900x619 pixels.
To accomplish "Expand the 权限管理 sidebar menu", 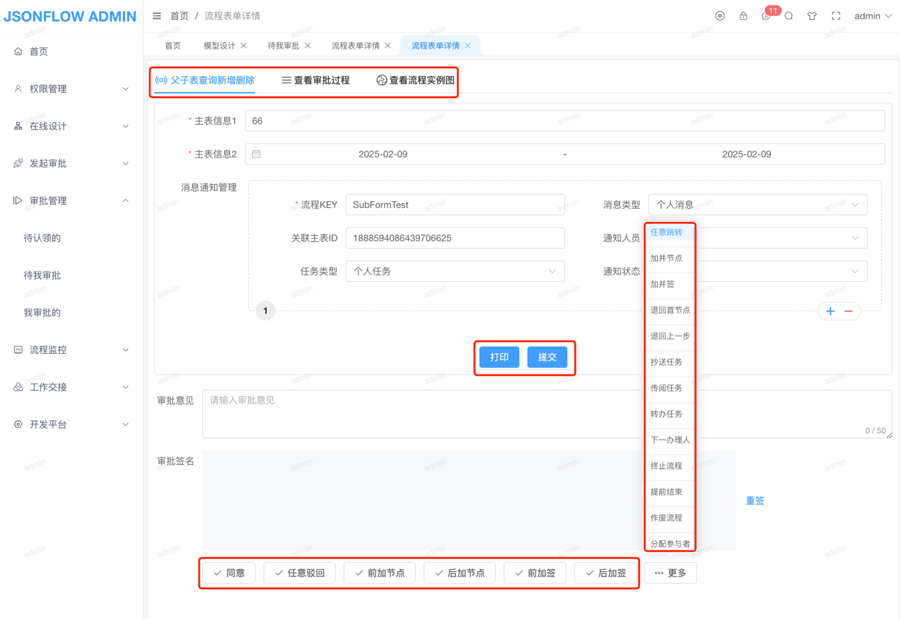I will [71, 89].
